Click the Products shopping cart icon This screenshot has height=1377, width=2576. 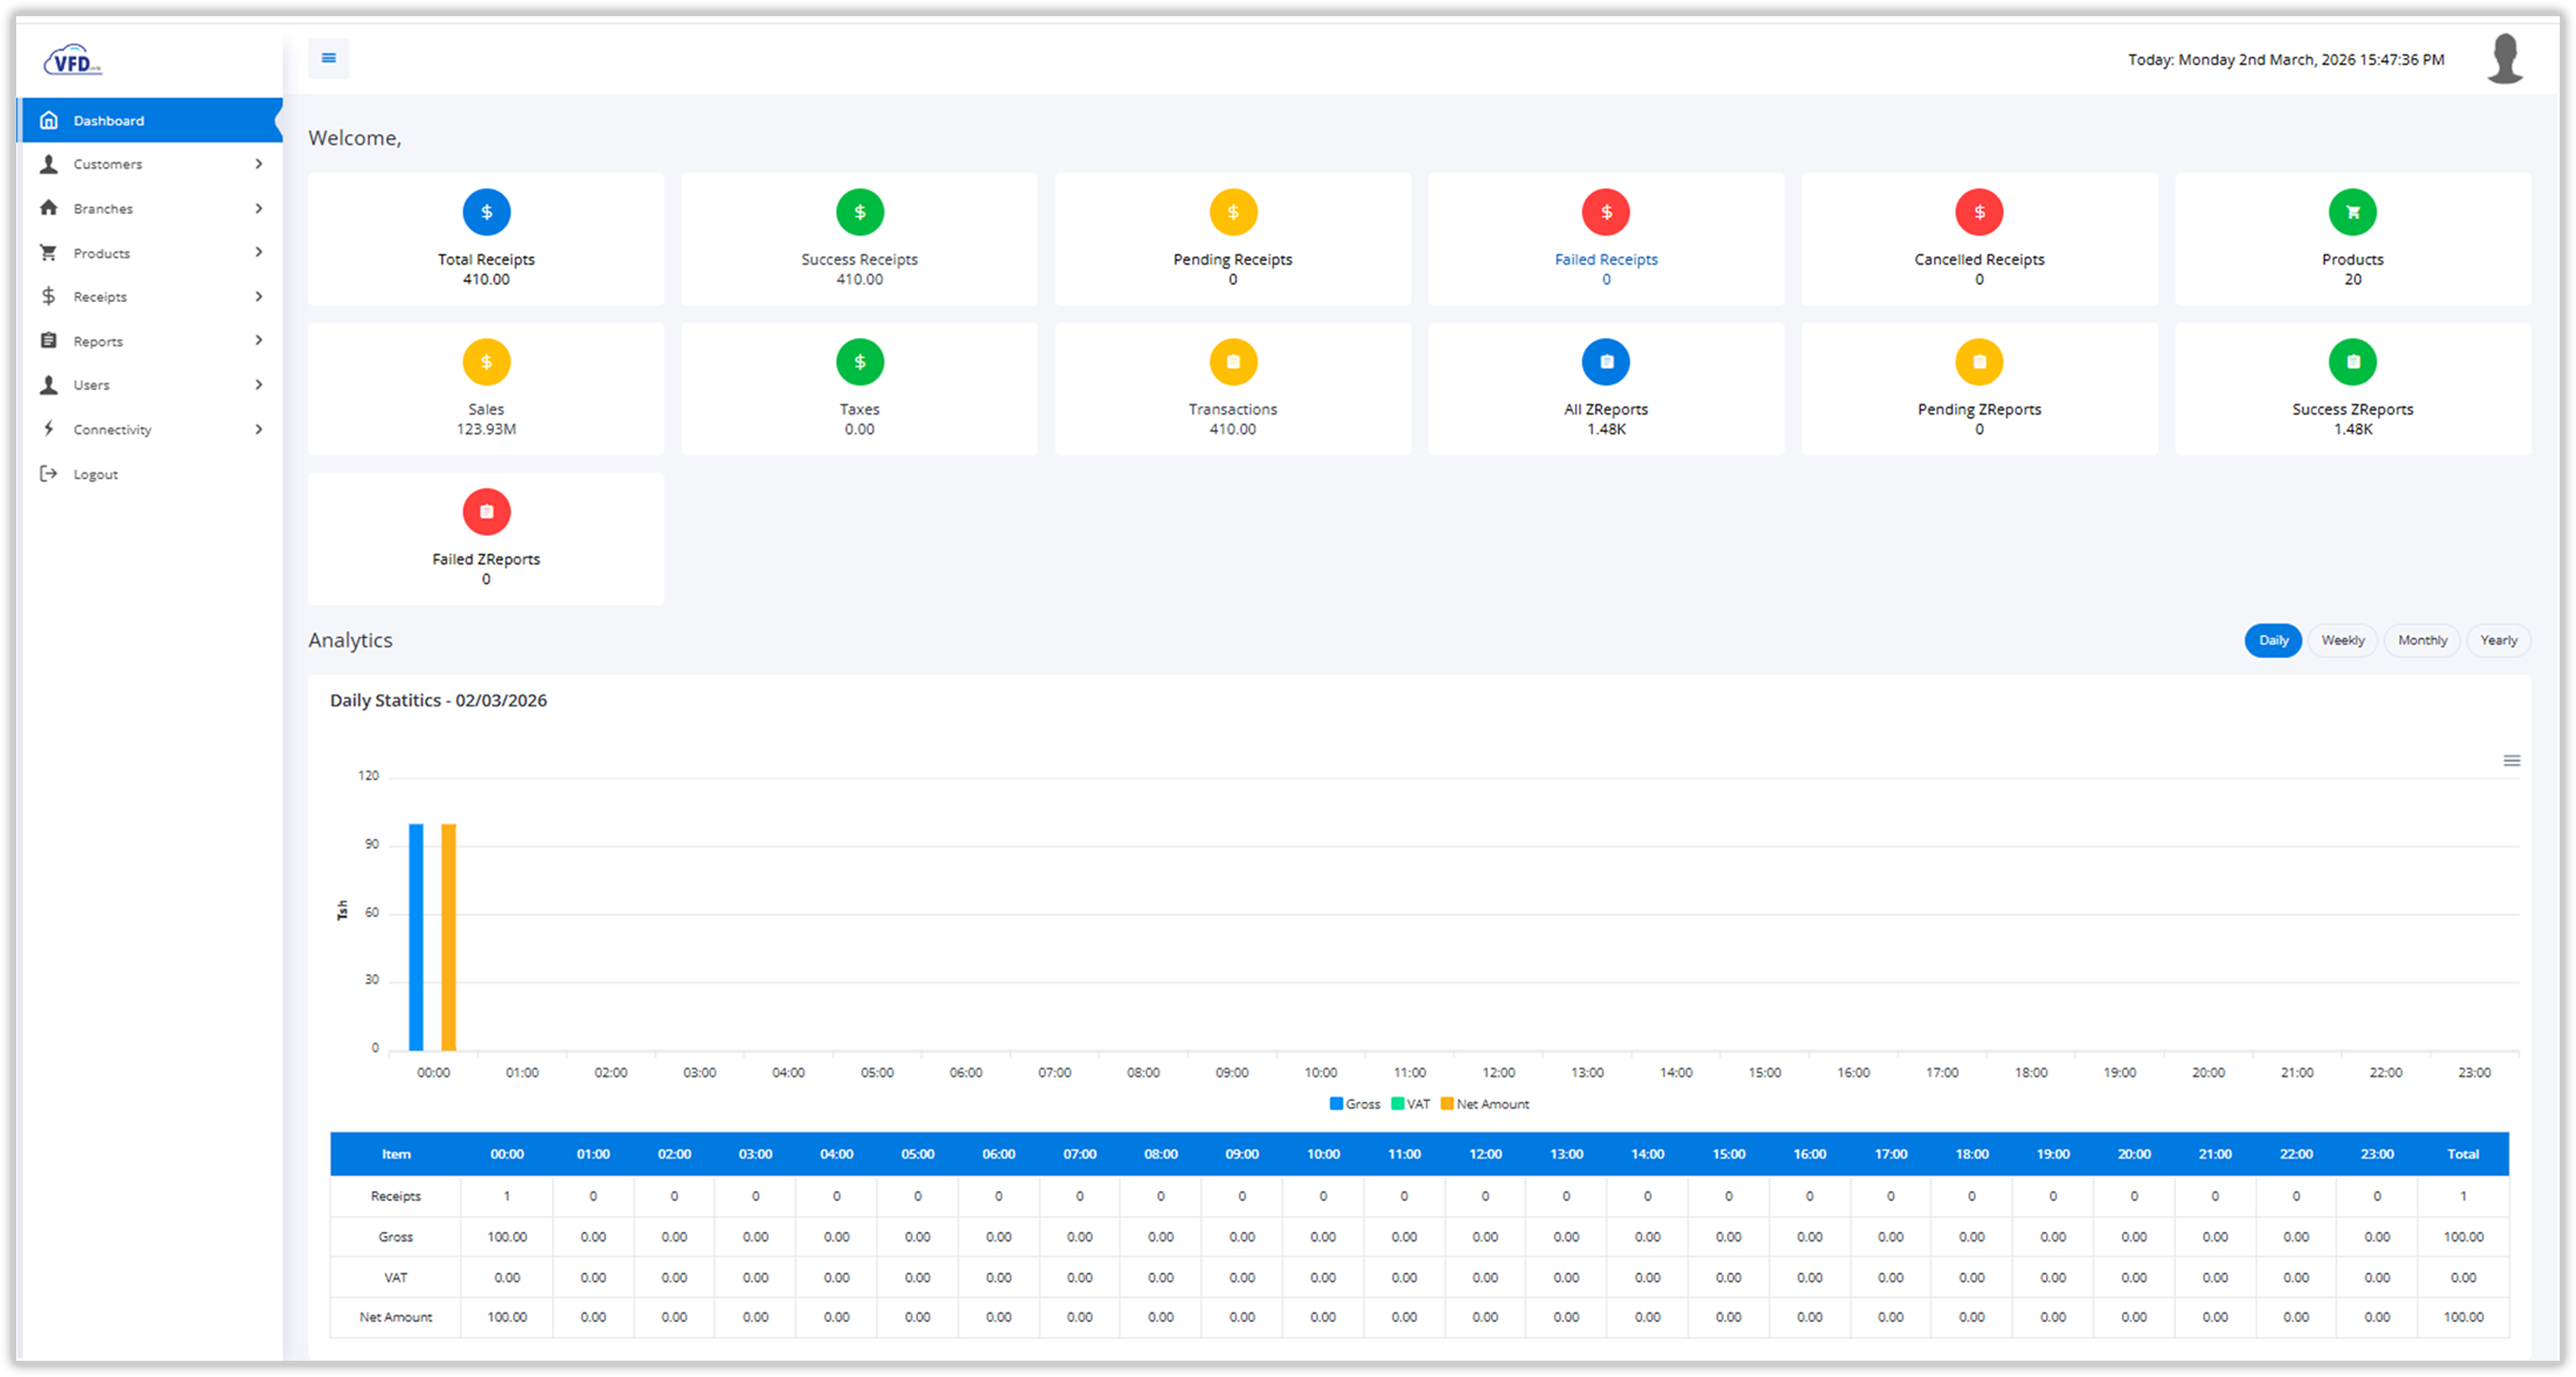(48, 253)
